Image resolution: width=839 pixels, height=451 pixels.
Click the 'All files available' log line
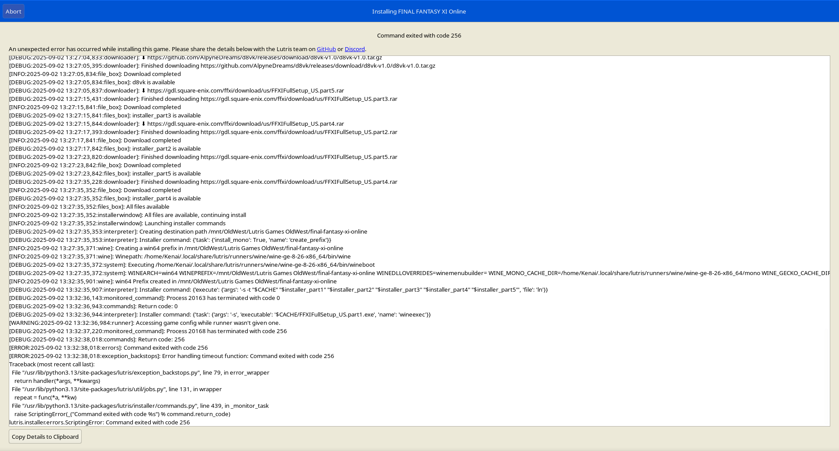(89, 207)
